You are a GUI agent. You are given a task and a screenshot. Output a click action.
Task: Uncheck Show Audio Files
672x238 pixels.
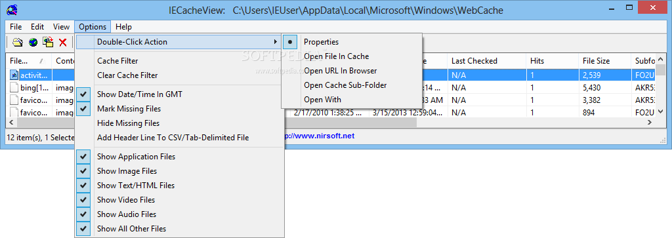(179, 214)
